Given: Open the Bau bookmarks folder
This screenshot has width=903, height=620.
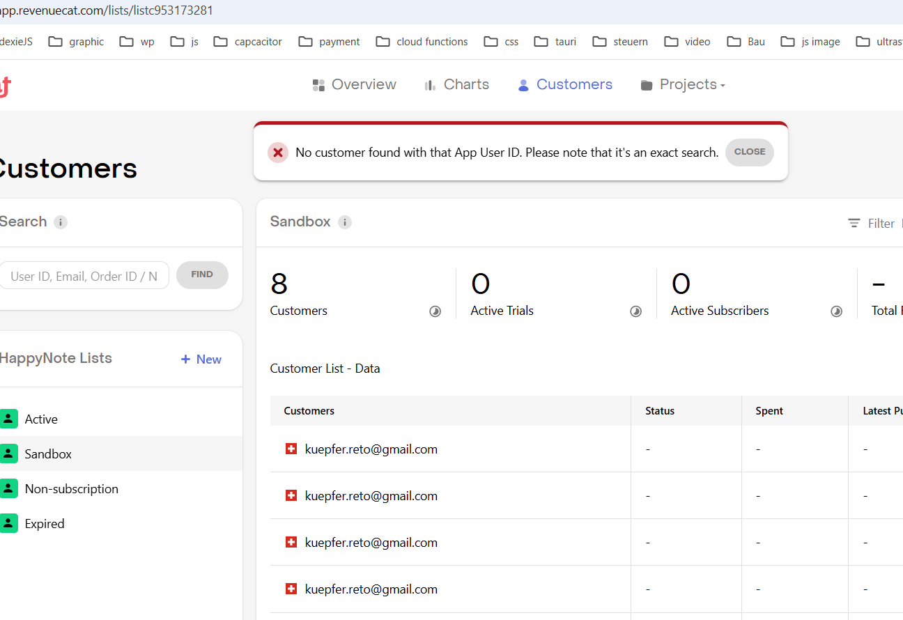Looking at the screenshot, I should tap(746, 42).
